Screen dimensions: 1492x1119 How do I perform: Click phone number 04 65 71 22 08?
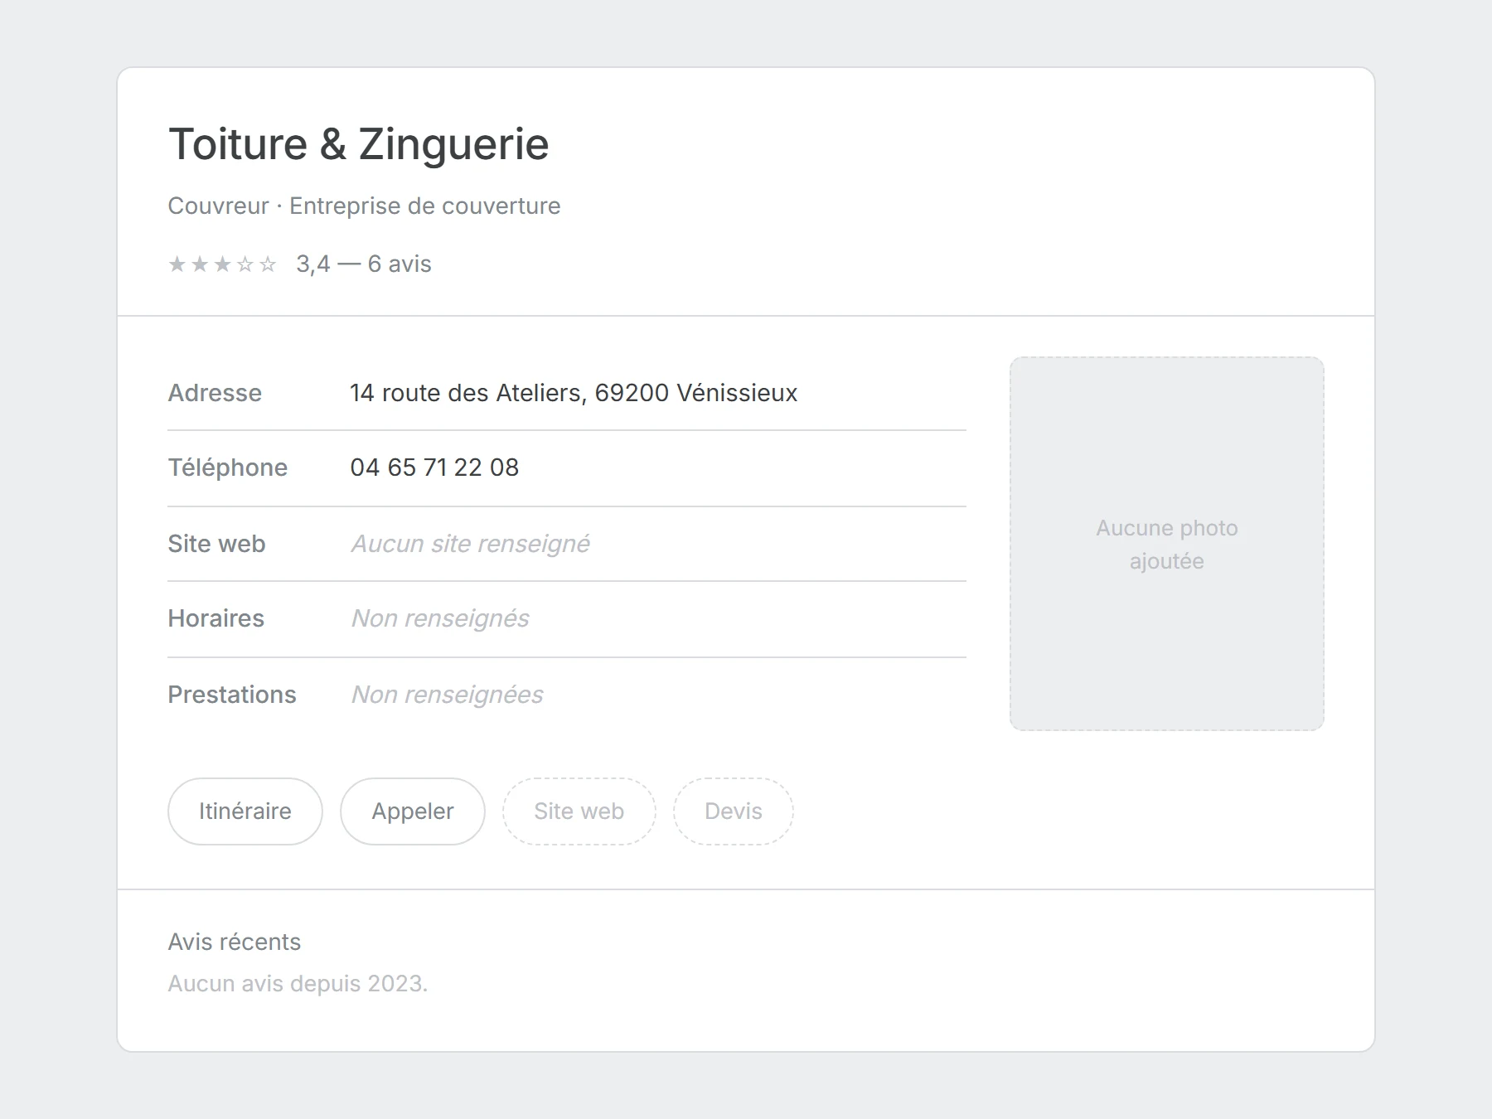[434, 467]
